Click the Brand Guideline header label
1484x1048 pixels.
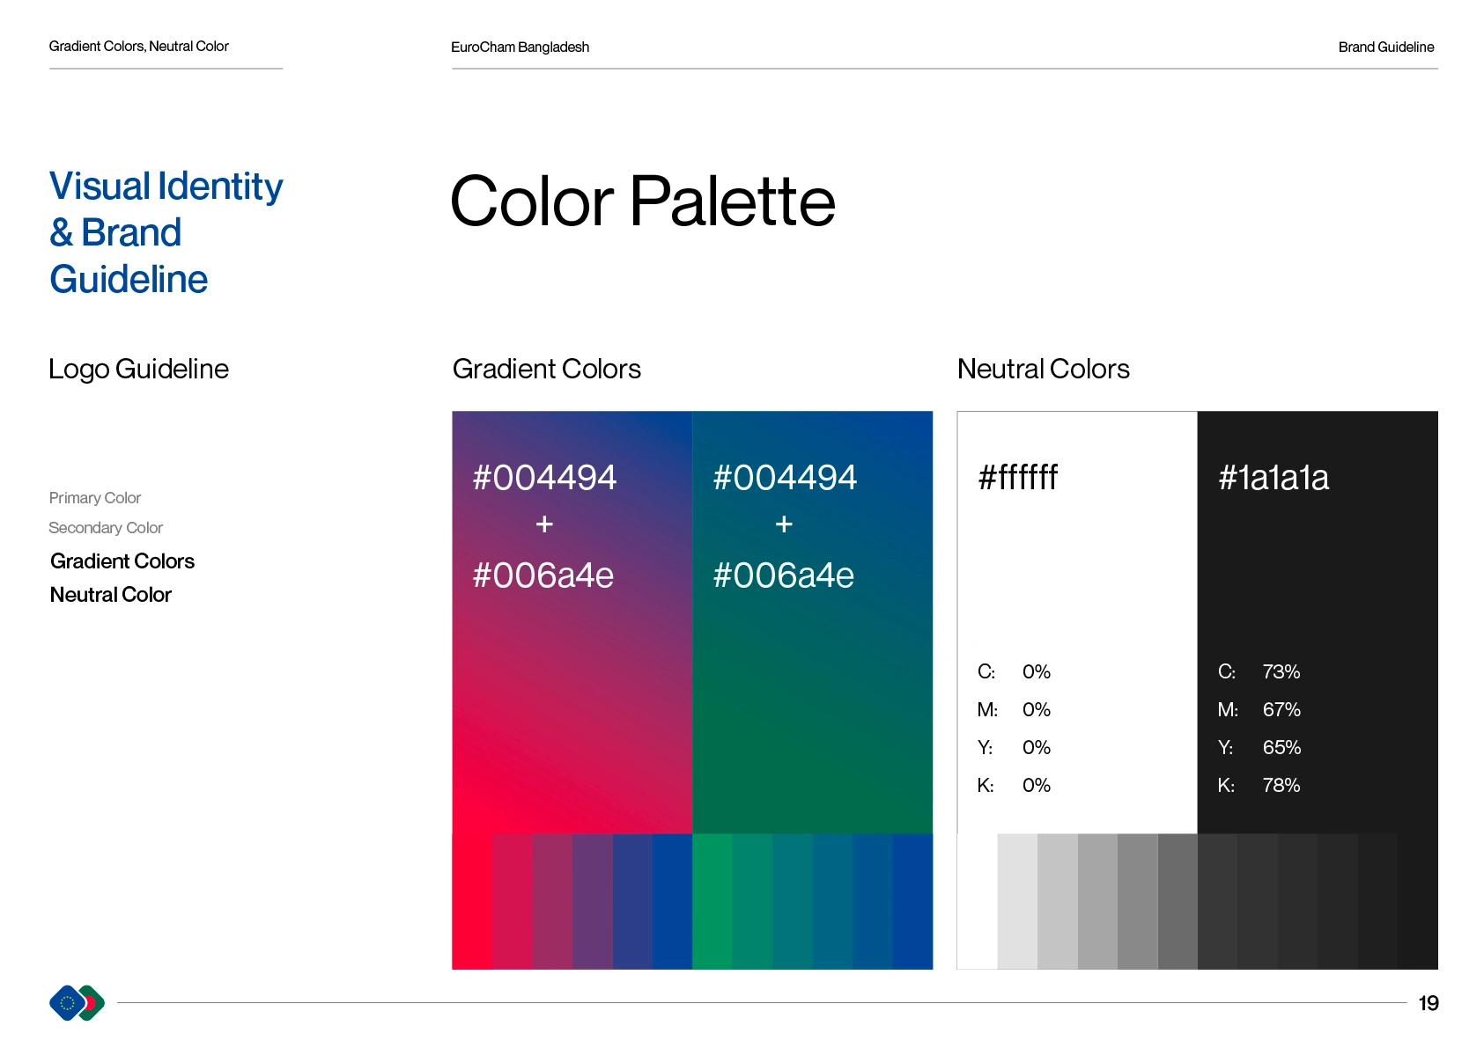tap(1385, 48)
